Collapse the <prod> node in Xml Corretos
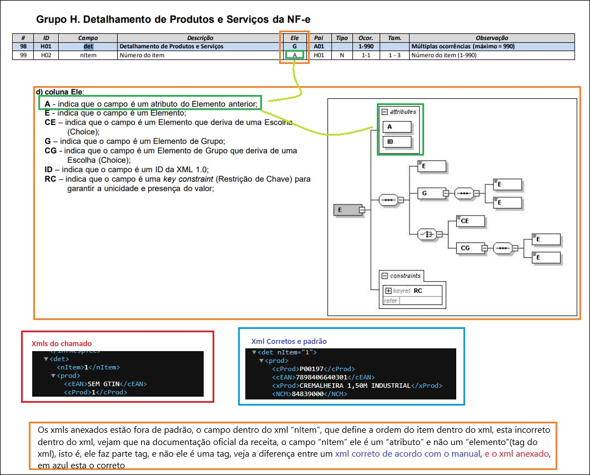Image resolution: width=590 pixels, height=475 pixels. pyautogui.click(x=260, y=361)
